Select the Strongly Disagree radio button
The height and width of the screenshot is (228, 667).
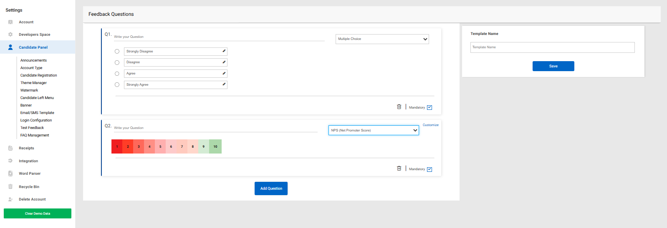[x=117, y=52]
